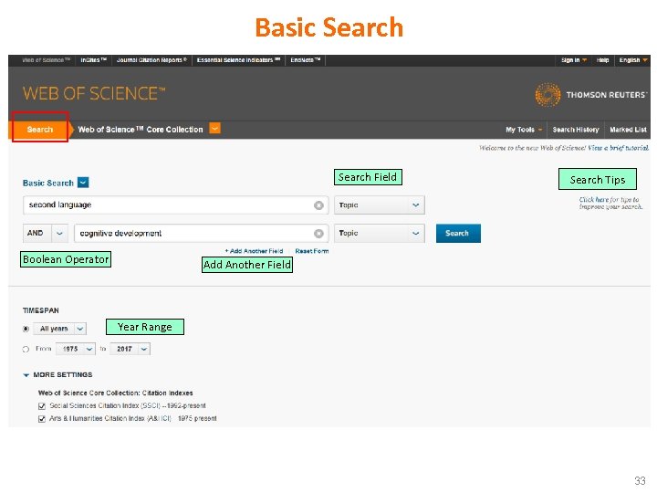Go to Essential Science Indicators

tap(238, 60)
